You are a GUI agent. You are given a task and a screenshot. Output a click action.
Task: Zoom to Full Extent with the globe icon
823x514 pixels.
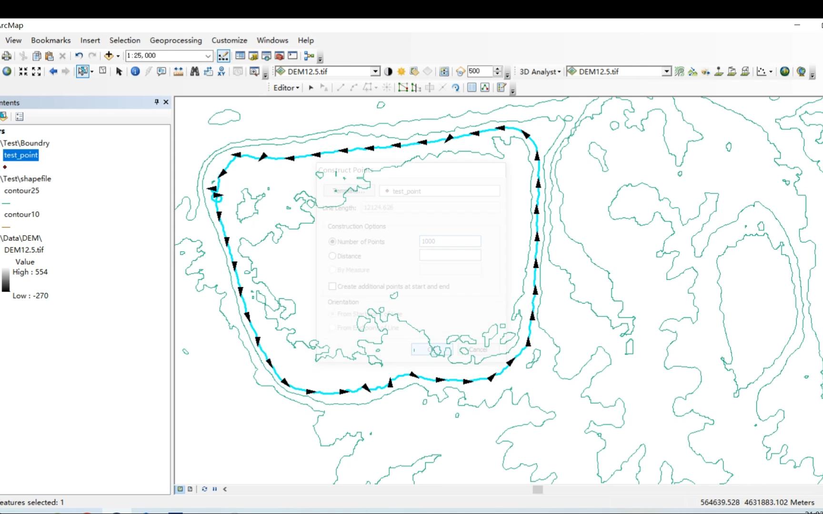[7, 72]
